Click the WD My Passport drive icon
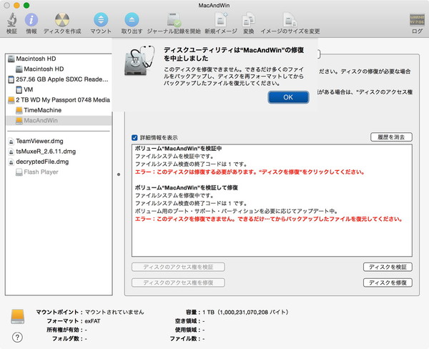The width and height of the screenshot is (429, 349). (x=11, y=100)
